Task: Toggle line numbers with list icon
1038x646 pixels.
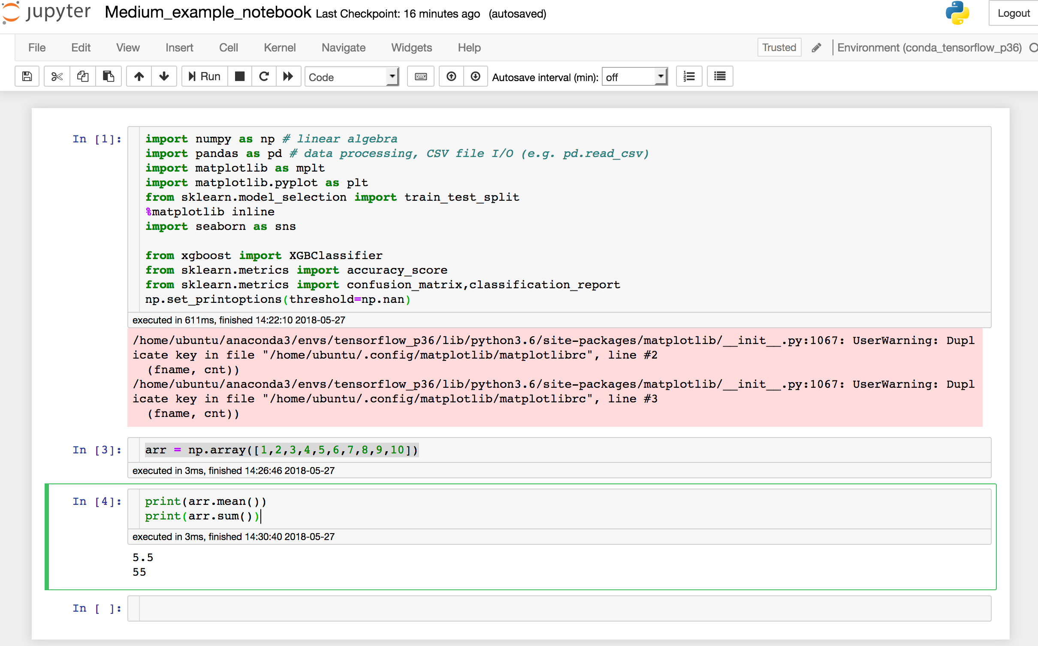Action: (x=688, y=76)
